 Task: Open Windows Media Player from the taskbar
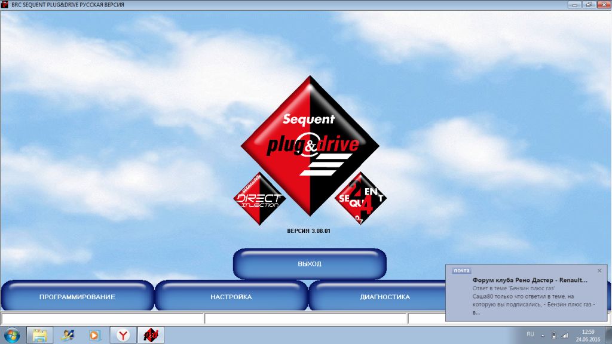pyautogui.click(x=94, y=335)
